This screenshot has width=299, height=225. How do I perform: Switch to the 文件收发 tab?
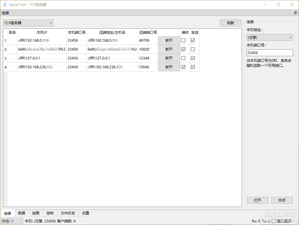pyautogui.click(x=67, y=213)
